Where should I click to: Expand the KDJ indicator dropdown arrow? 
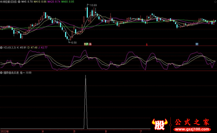(2, 48)
